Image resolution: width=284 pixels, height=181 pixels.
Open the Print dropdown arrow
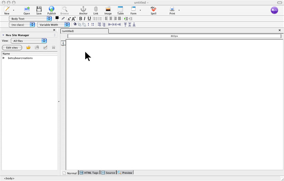[x=179, y=10]
